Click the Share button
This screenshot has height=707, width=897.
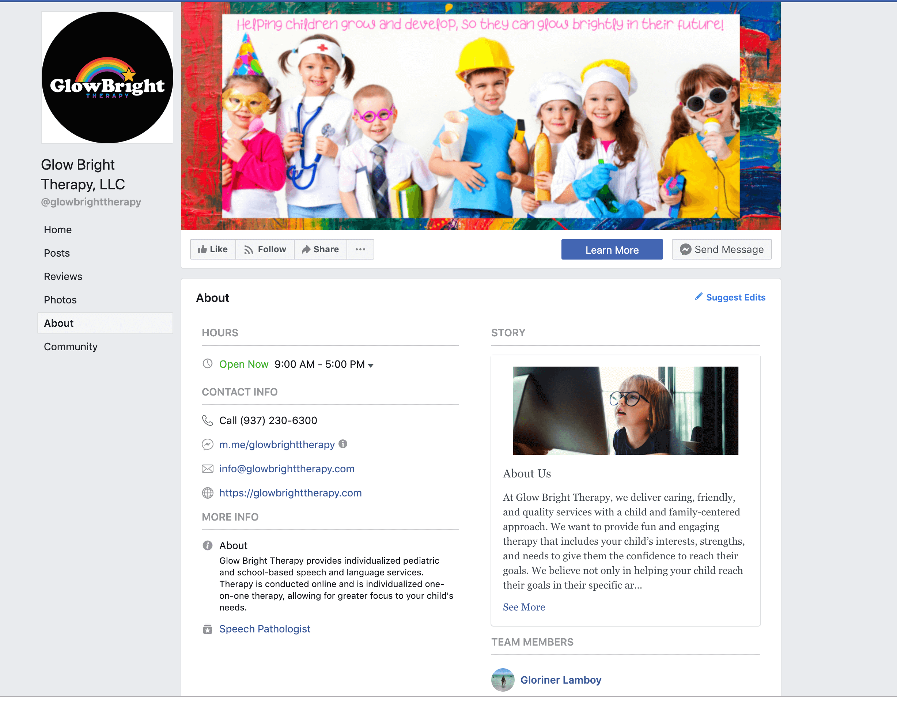(321, 249)
